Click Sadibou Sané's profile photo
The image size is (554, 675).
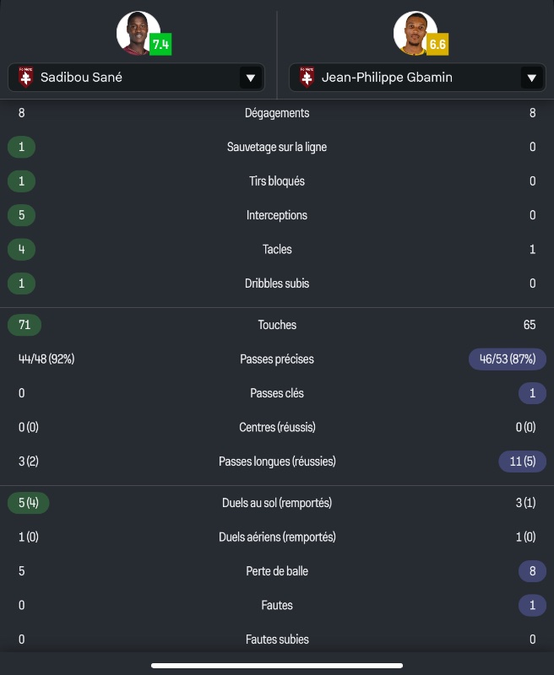pos(137,32)
